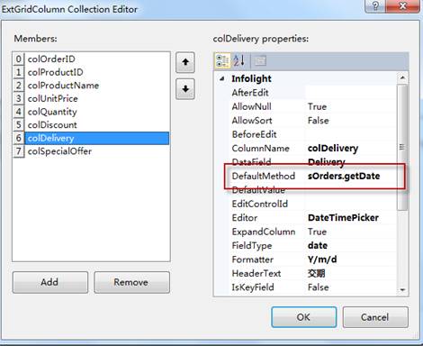Confirm changes with OK button
The width and height of the screenshot is (423, 346).
[303, 317]
